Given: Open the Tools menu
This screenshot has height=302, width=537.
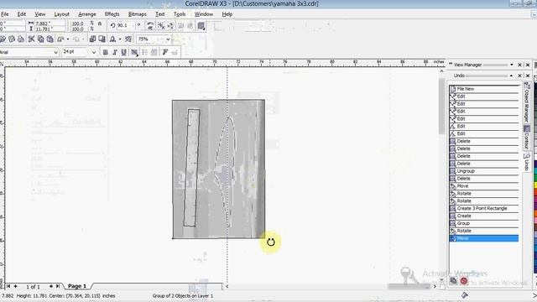Looking at the screenshot, I should (180, 14).
